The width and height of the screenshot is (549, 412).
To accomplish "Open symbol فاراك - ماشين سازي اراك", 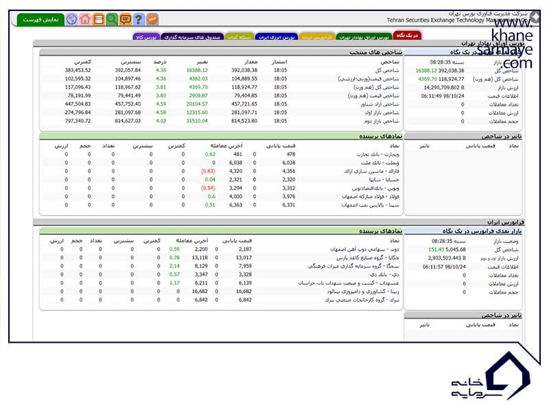I will 371,171.
